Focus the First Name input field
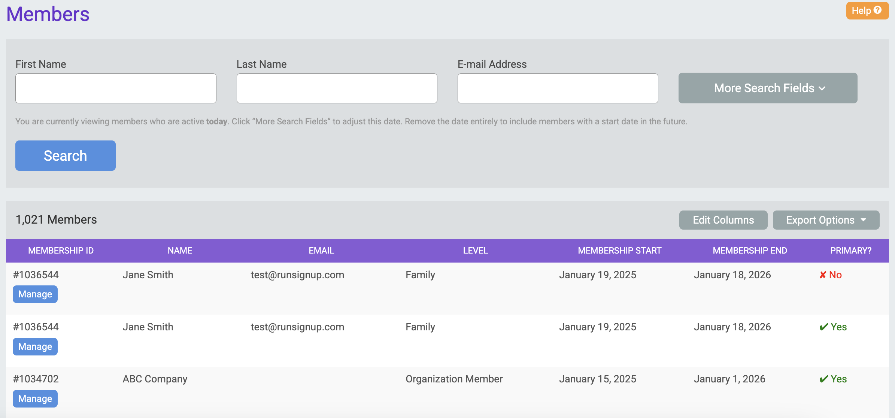The height and width of the screenshot is (418, 895). coord(116,88)
